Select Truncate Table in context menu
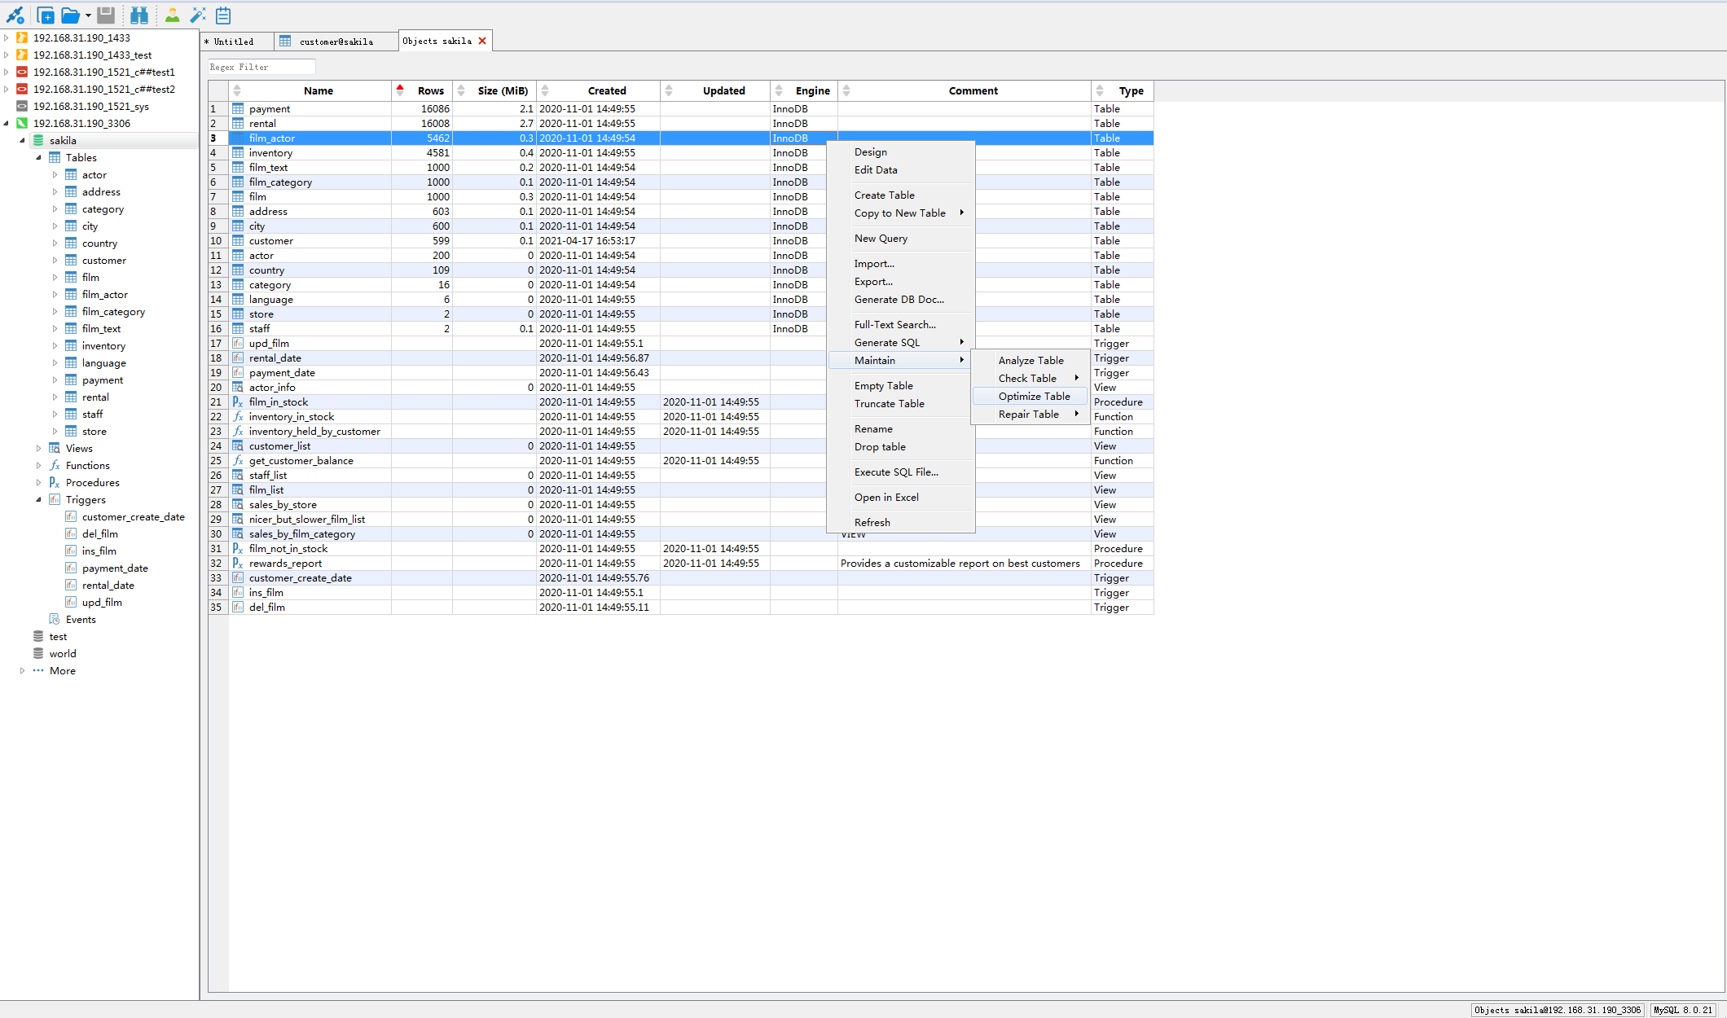 tap(889, 403)
